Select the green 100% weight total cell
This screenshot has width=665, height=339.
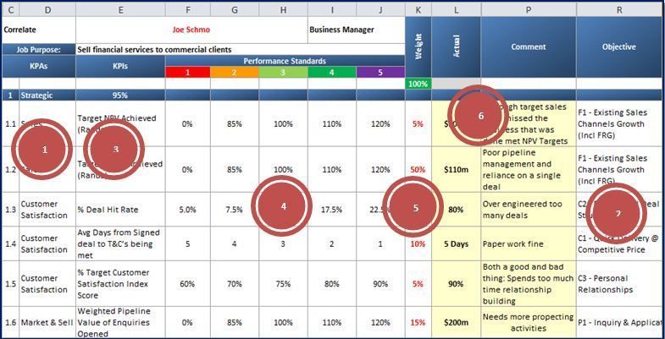coord(418,84)
